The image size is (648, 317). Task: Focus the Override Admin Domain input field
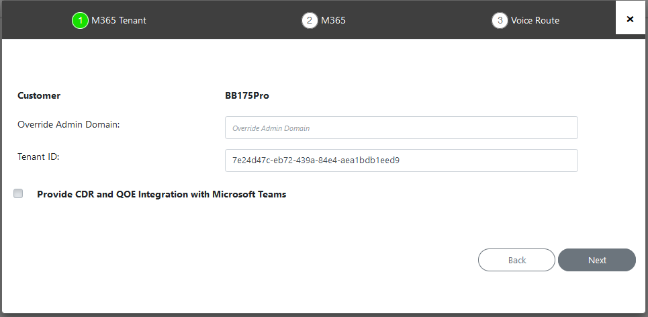pyautogui.click(x=402, y=128)
